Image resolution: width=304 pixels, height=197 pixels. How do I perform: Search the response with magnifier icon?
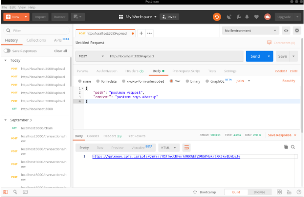click(x=293, y=147)
